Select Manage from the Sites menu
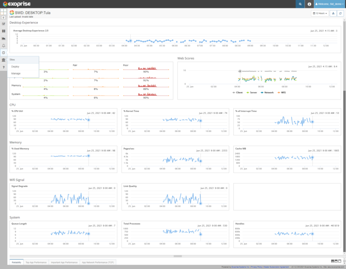The image size is (346, 269). (x=16, y=73)
